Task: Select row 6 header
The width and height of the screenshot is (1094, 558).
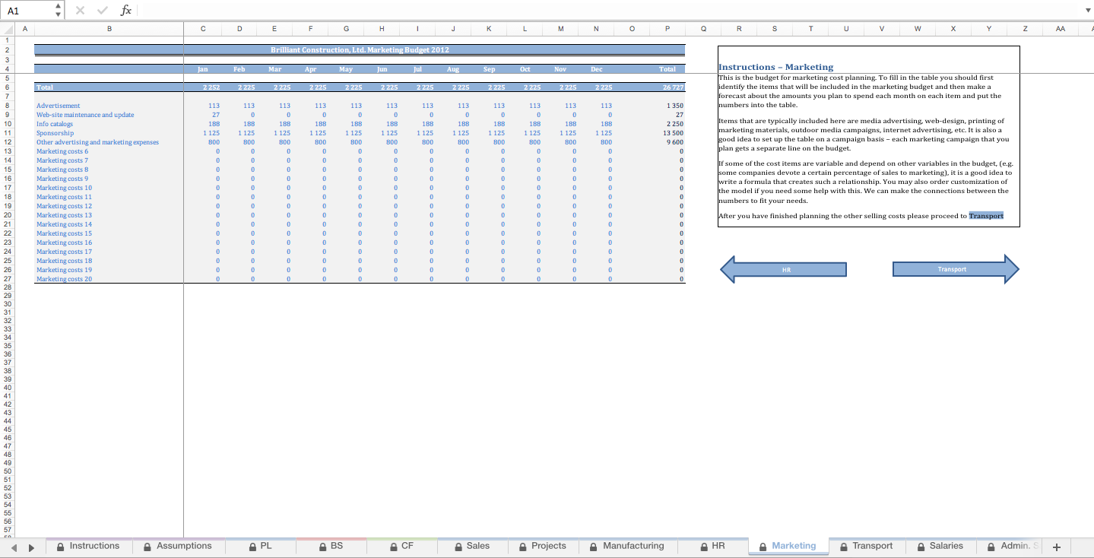Action: (x=7, y=87)
